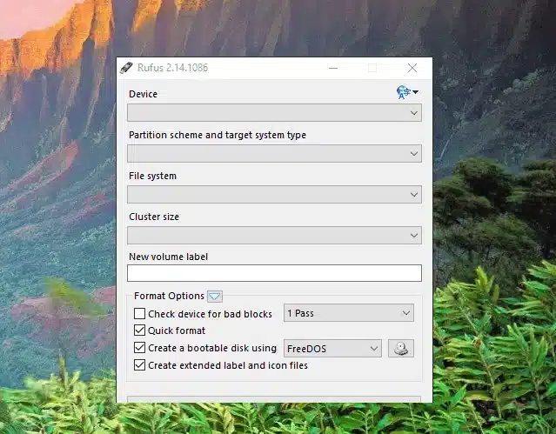Image resolution: width=556 pixels, height=434 pixels.
Task: Expand Partition scheme and target system dropdown
Action: [x=274, y=154]
